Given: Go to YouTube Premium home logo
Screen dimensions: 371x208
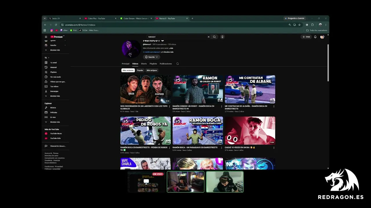Looking at the screenshot, I should click(57, 37).
